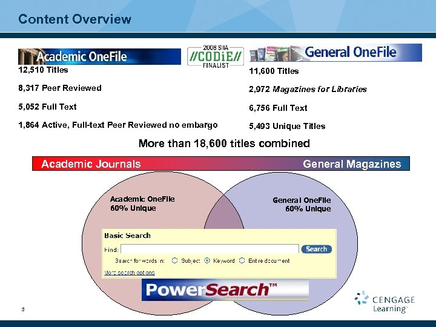Click the PowerSearch logo banner
This screenshot has height=327, width=436.
[x=225, y=289]
